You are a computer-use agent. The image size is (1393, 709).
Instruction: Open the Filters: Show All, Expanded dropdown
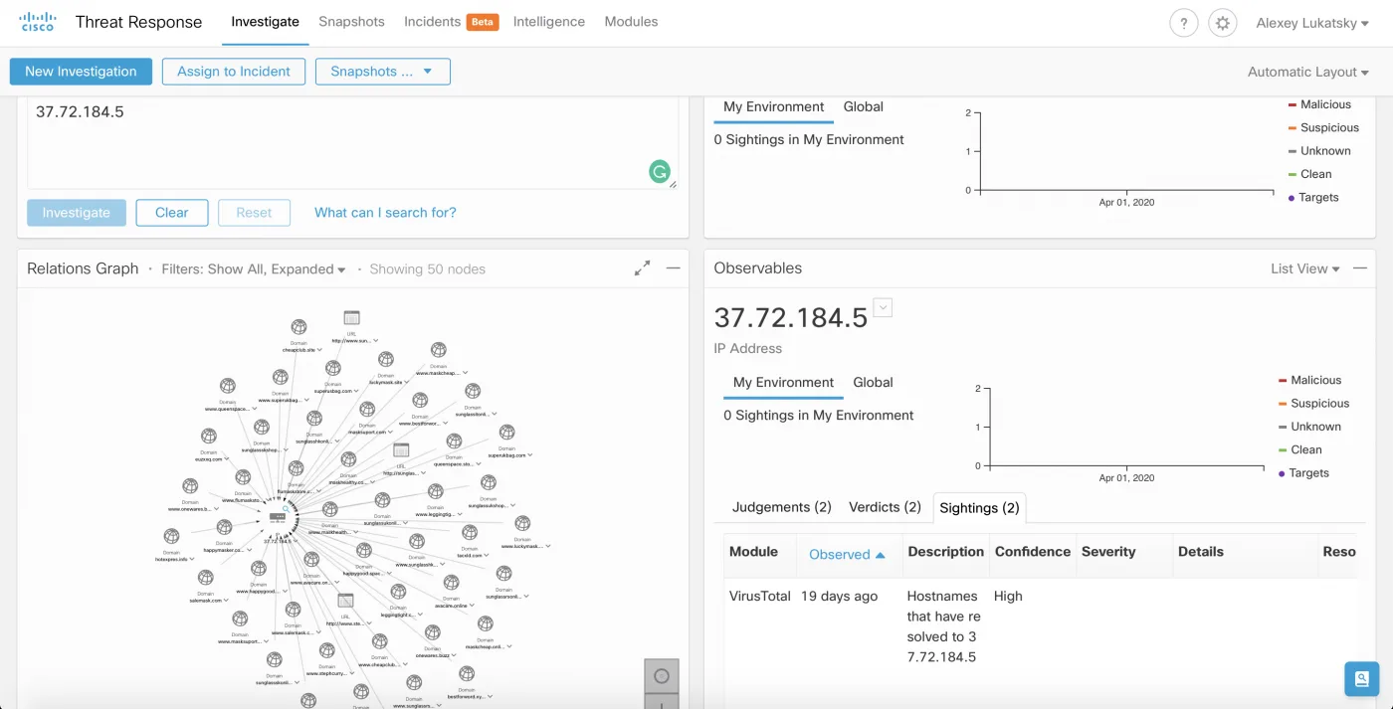click(254, 268)
